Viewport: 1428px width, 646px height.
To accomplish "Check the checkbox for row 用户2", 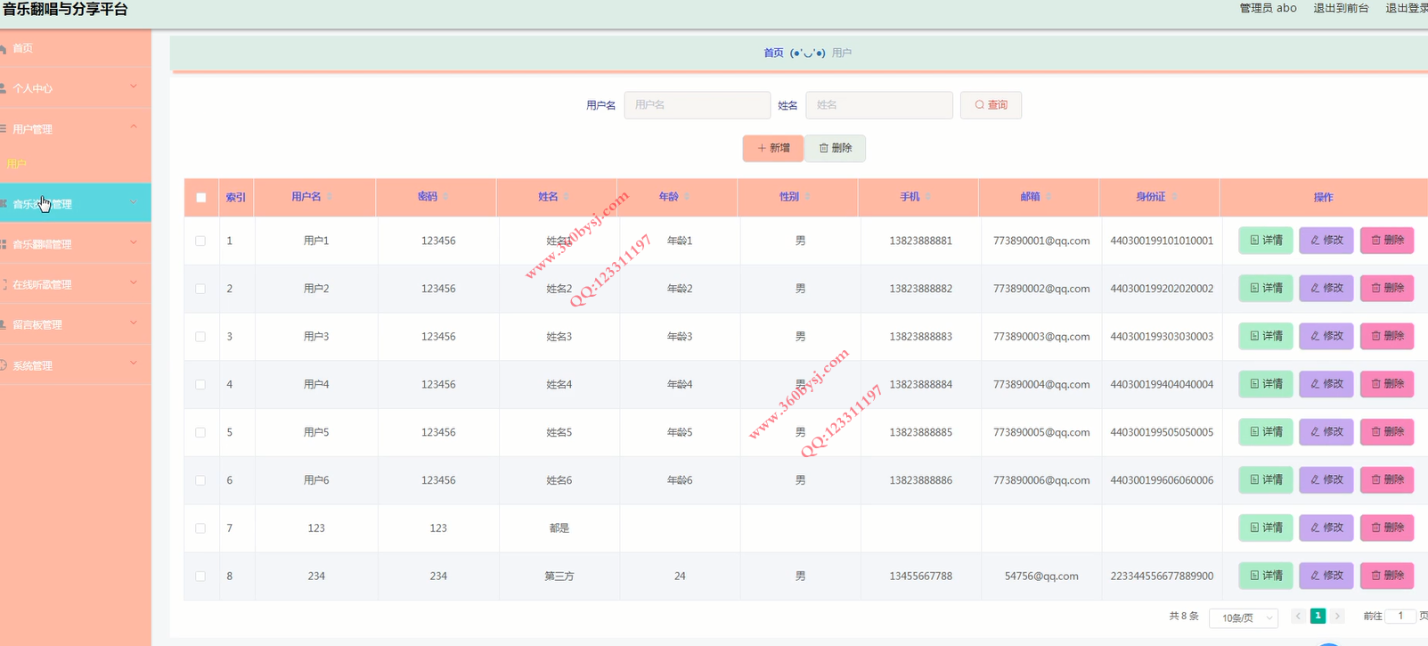I will point(200,289).
